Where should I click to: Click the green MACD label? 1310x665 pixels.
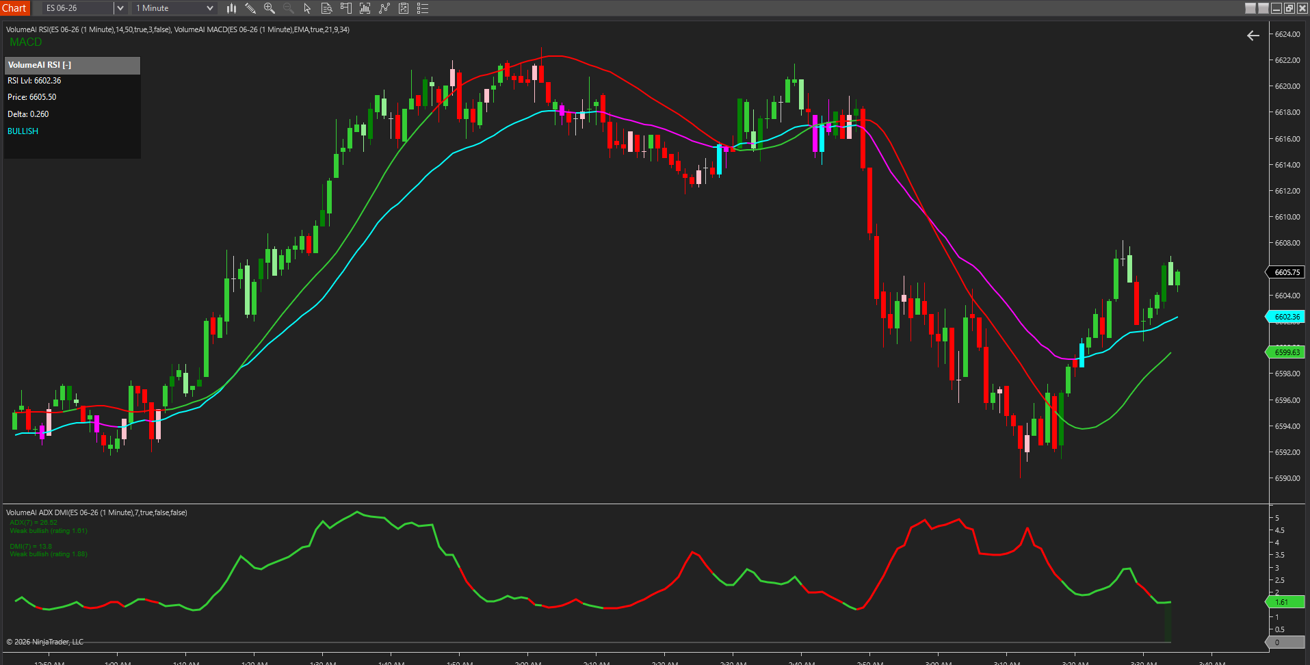click(26, 42)
